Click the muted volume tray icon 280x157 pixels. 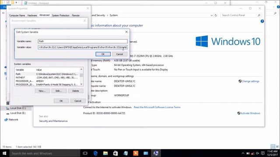click(x=258, y=153)
